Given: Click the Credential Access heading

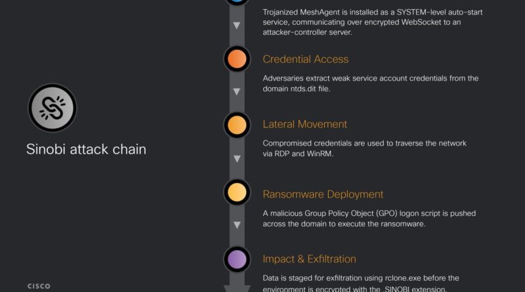Looking at the screenshot, I should click(305, 59).
